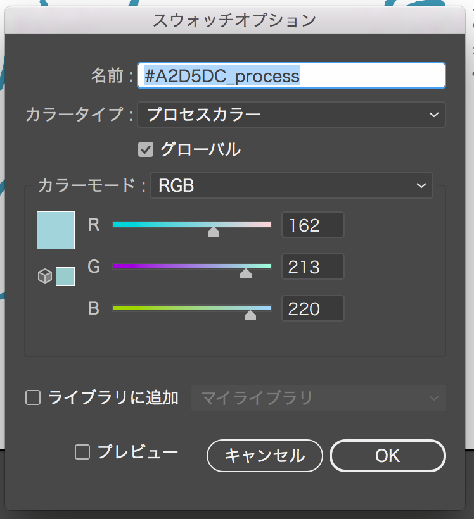Click the large color preview swatch
Image resolution: width=474 pixels, height=519 pixels.
[x=56, y=230]
